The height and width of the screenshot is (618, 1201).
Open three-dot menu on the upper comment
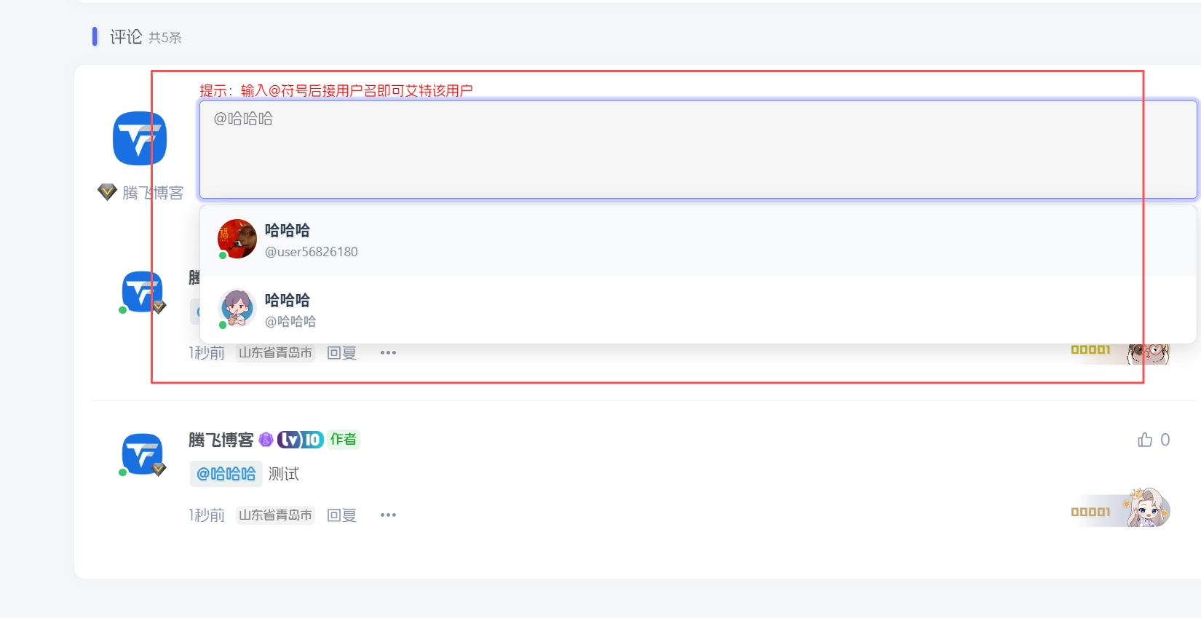pyautogui.click(x=388, y=353)
